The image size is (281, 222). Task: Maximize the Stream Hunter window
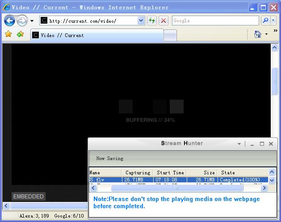coord(262,144)
